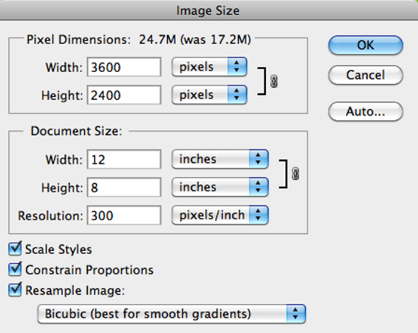Screen dimensions: 418x333
Task: Disable the Resample Image checkbox
Action: 15,289
